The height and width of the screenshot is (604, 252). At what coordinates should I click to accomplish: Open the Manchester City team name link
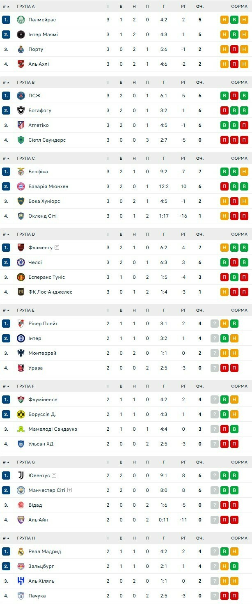pos(47,490)
